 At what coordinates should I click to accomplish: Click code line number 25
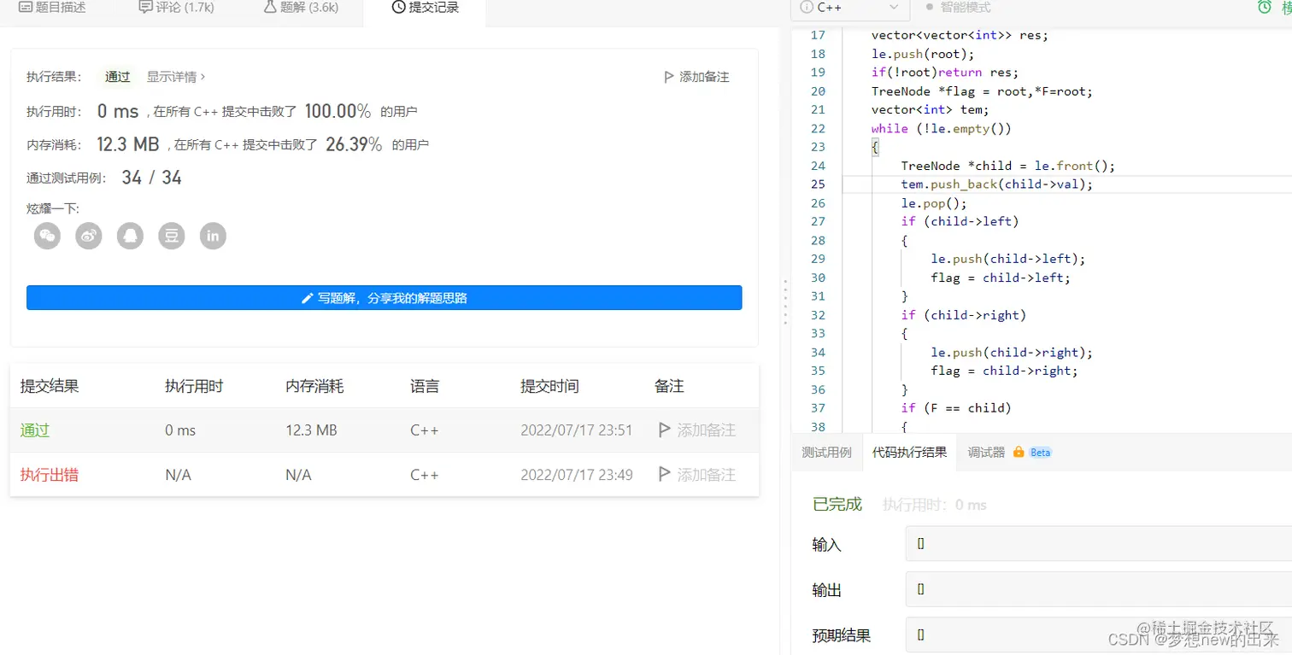tap(818, 184)
